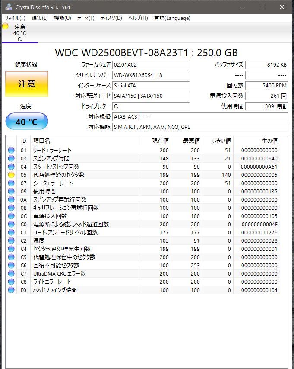Click the blue status orb for ID C4
Screen dimensions: 294x369
point(11,249)
